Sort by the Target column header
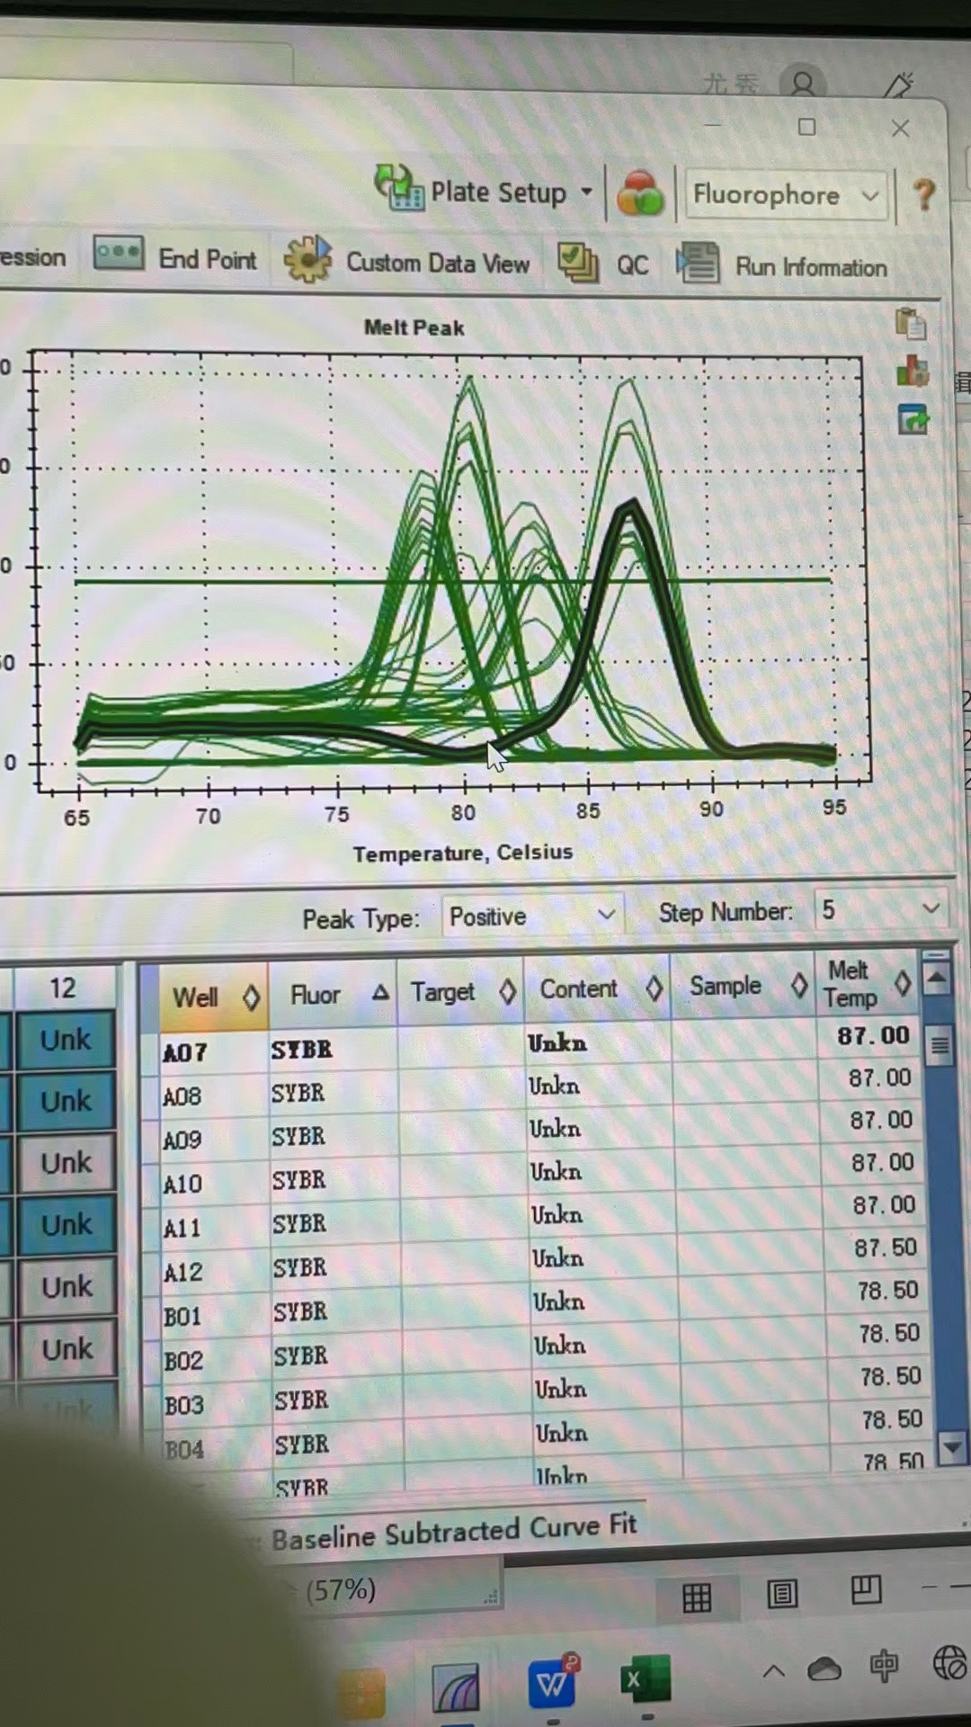Viewport: 971px width, 1727px height. click(x=460, y=991)
